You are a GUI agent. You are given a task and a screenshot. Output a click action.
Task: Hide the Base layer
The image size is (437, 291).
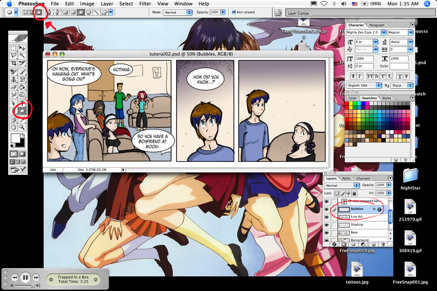pos(326,233)
